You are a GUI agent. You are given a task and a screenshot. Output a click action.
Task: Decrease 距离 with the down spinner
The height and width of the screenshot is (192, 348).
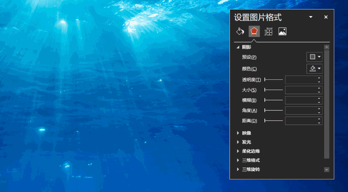coord(319,123)
